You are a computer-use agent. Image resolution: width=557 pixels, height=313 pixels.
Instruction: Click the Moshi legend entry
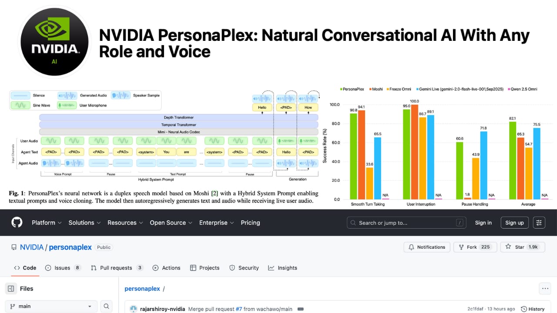[377, 89]
